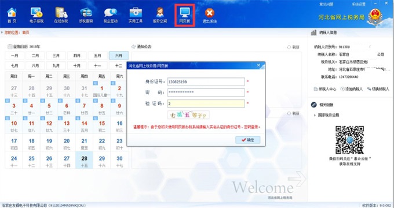The width and height of the screenshot is (394, 208).
Task: Open 税企互动 chat bubble icon
Action: (111, 15)
